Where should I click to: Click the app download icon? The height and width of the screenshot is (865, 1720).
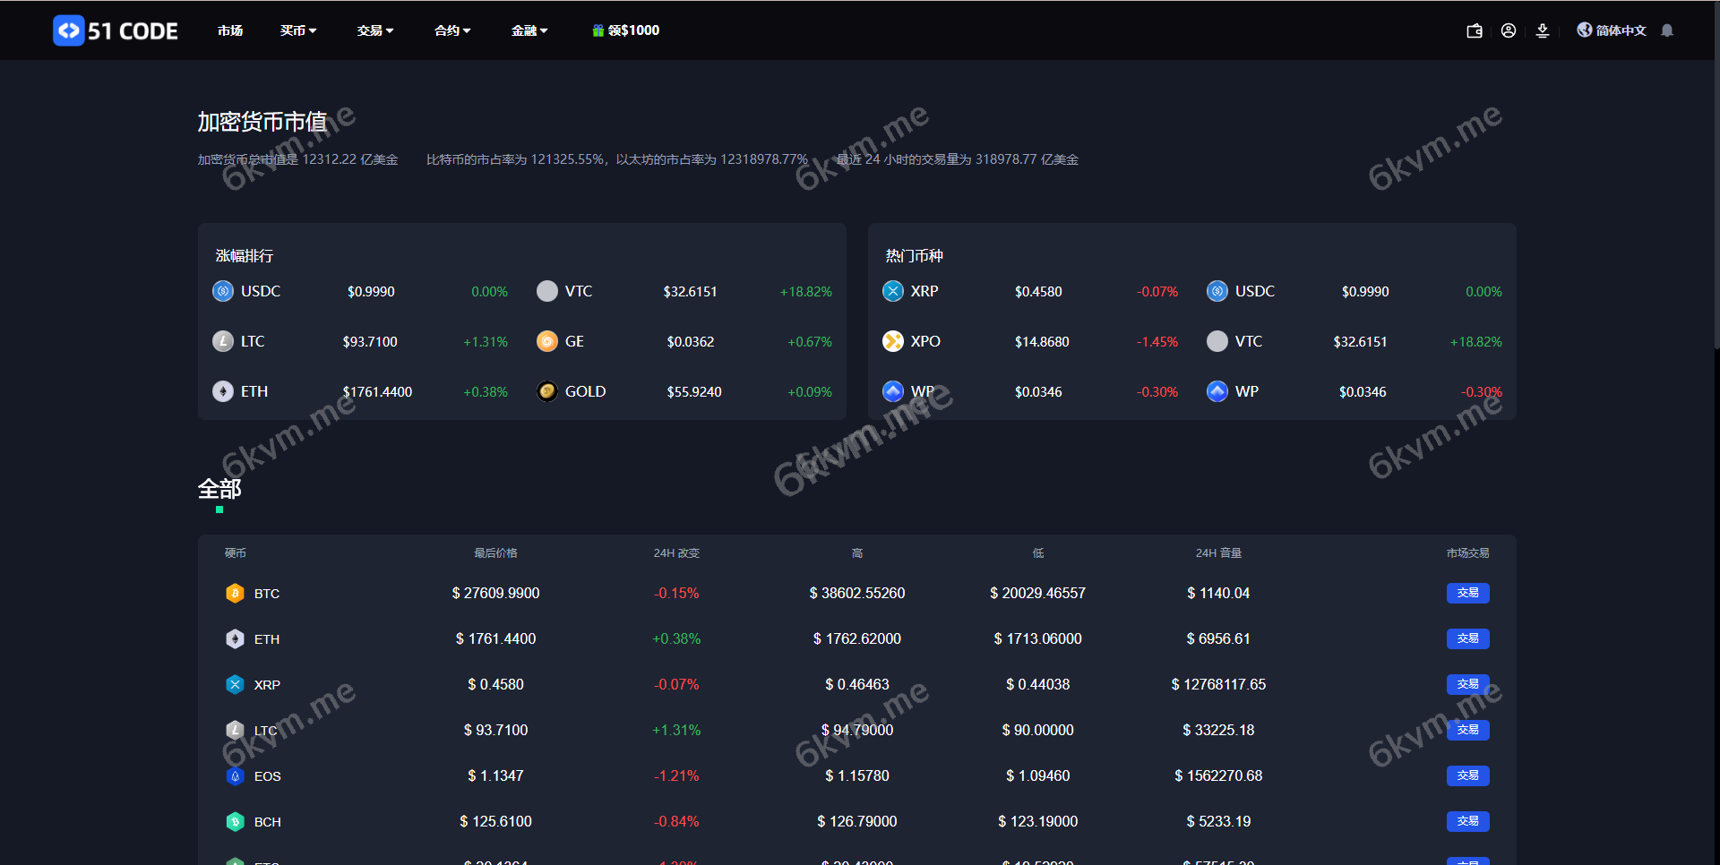(1543, 30)
